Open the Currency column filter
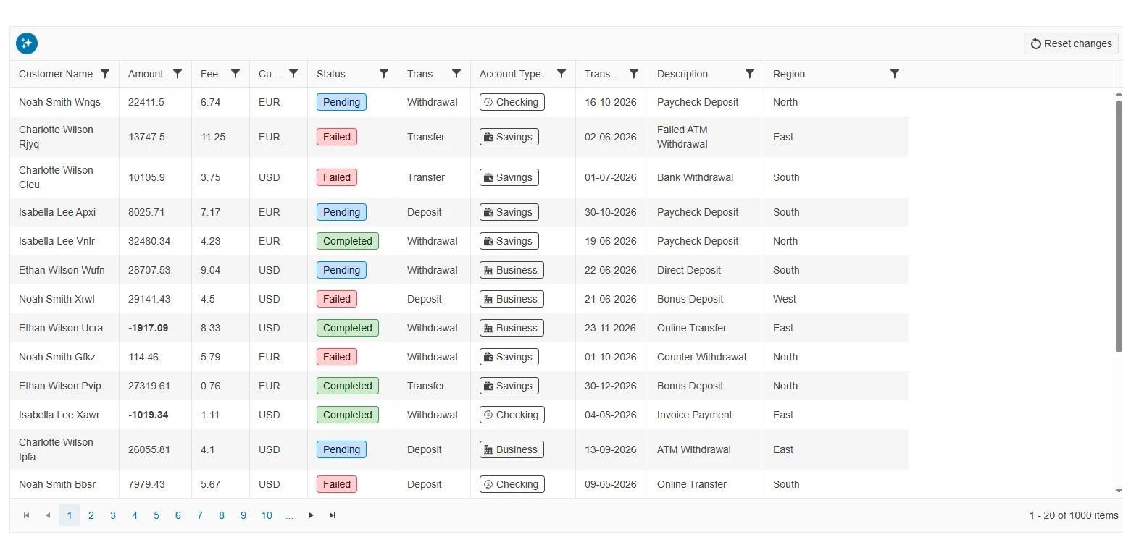 click(x=293, y=74)
